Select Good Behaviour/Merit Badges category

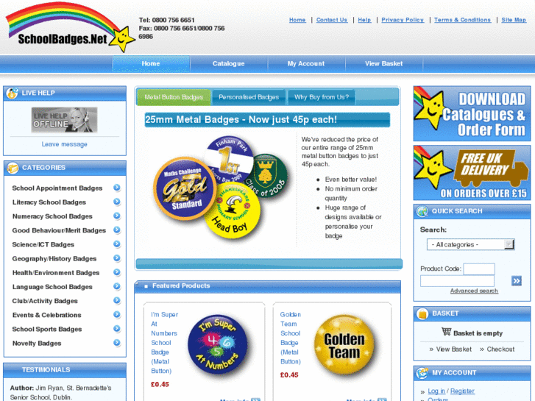pos(59,230)
